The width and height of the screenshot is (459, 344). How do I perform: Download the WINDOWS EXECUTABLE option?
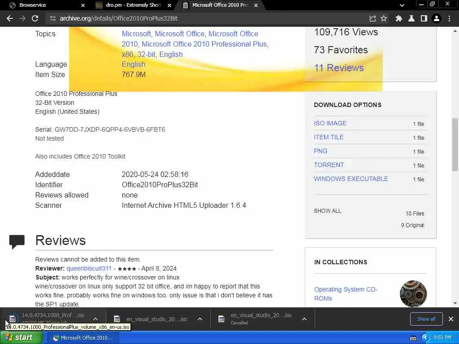coord(351,179)
